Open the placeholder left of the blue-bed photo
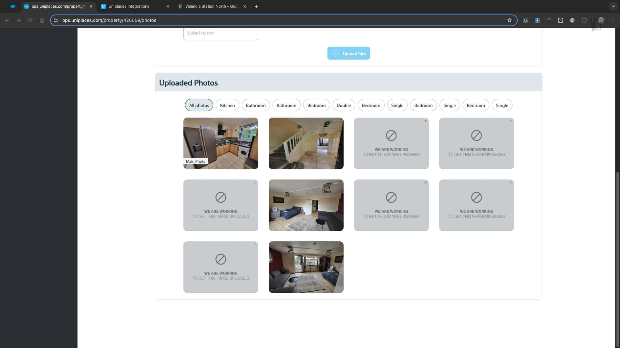 (x=221, y=205)
